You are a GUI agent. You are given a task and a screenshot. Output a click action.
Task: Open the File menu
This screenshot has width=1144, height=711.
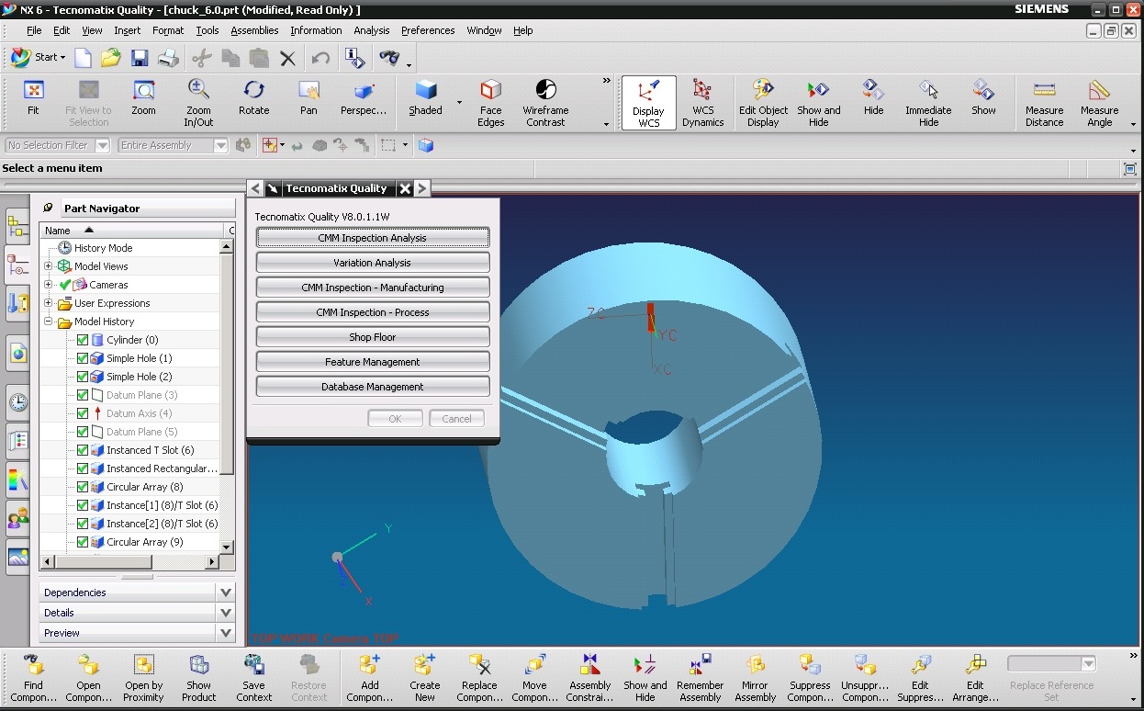[34, 30]
